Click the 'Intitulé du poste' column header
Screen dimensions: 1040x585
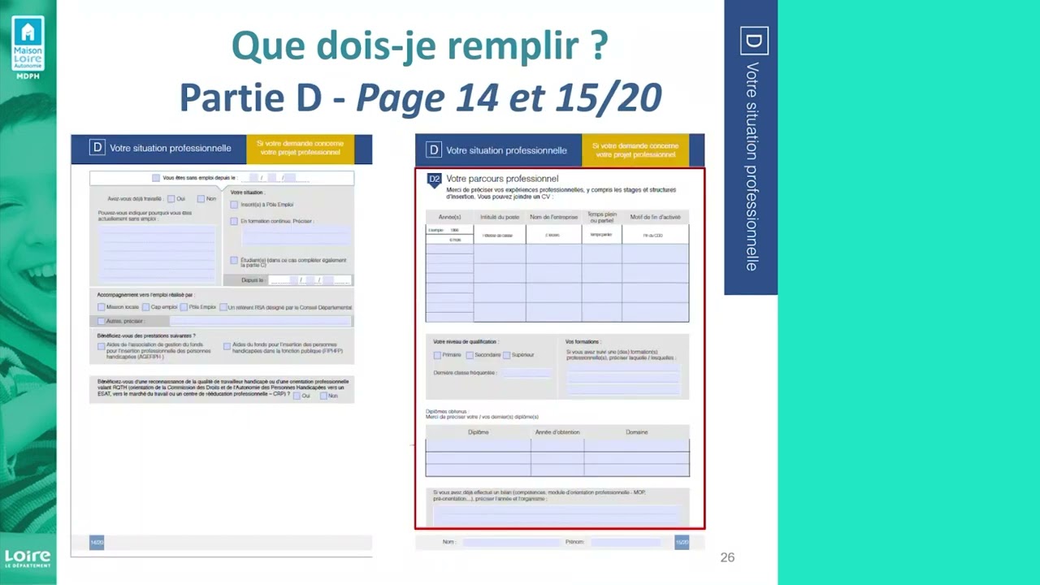pos(500,217)
